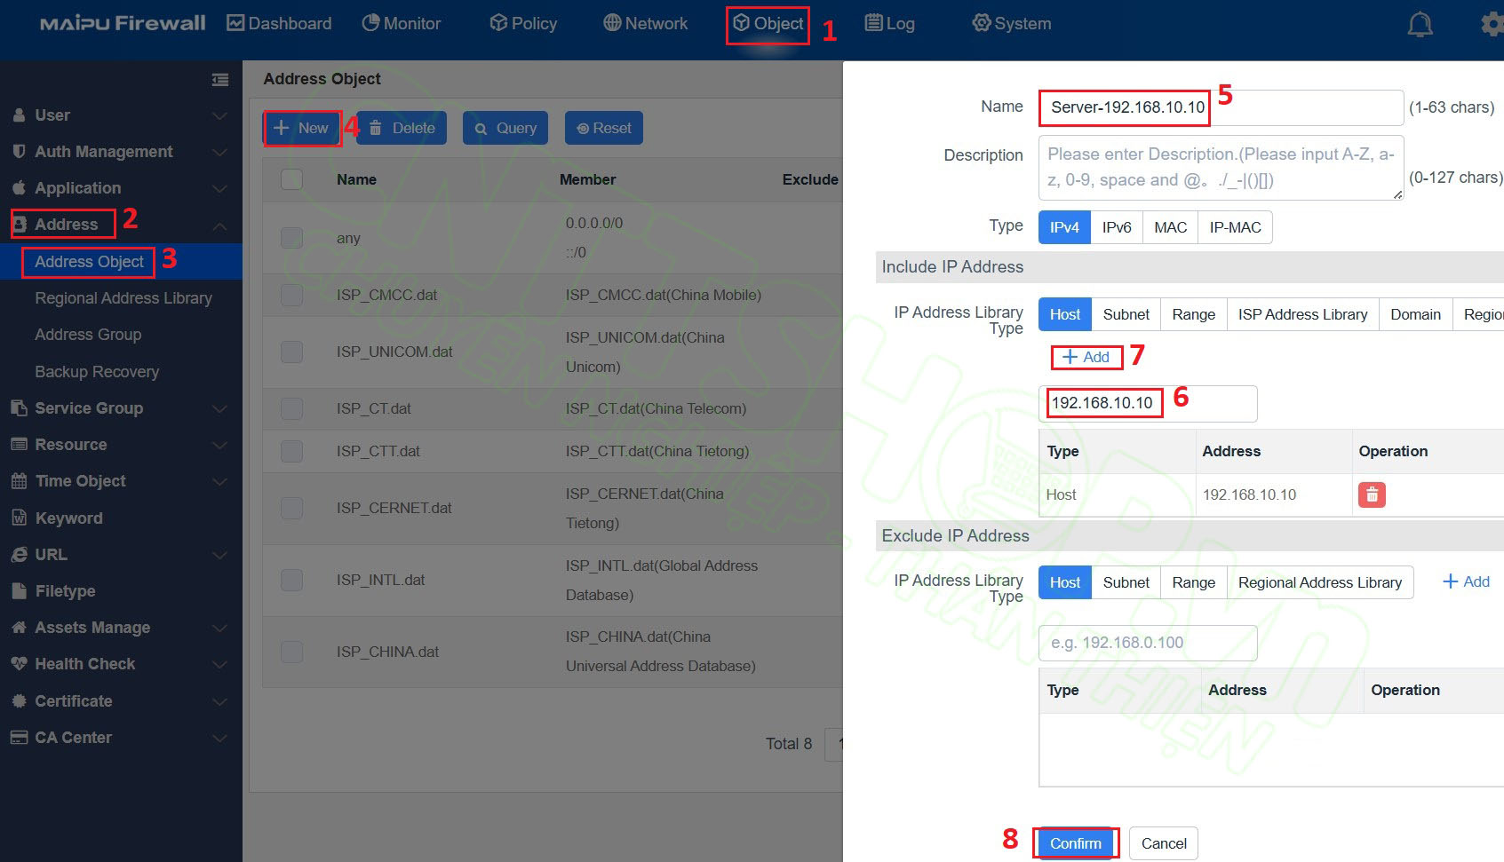Check the ISP_CMCC.dat row checkbox

coord(290,295)
